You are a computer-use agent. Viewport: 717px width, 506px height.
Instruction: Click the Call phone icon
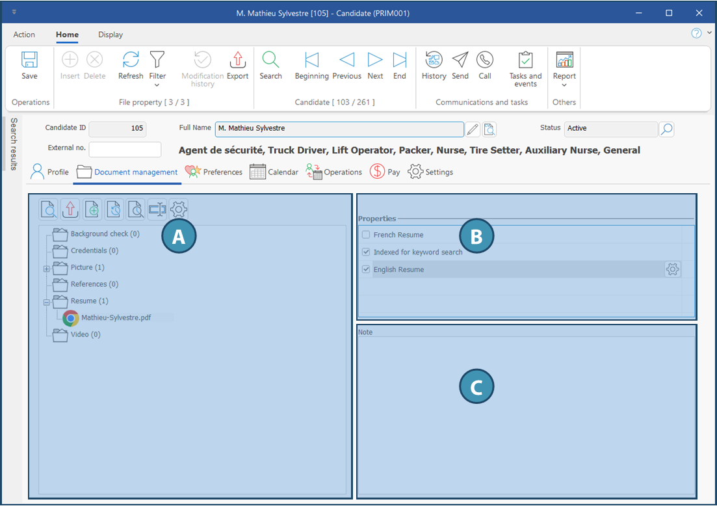pos(485,66)
